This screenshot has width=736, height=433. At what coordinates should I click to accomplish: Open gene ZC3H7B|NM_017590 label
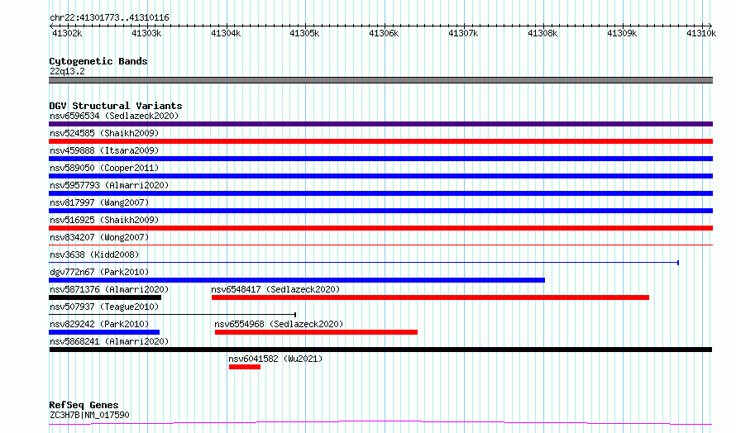pos(89,415)
